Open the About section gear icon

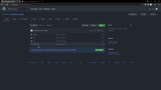131,25
